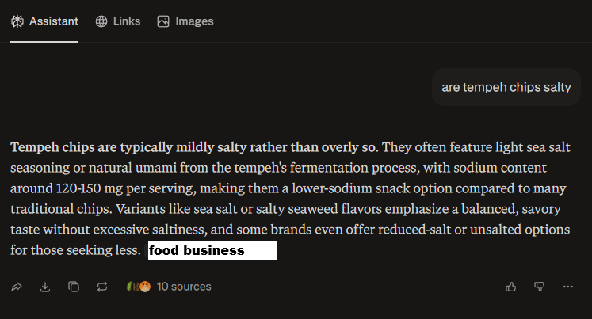
Task: Click the Assistant tab logo icon
Action: click(x=17, y=21)
